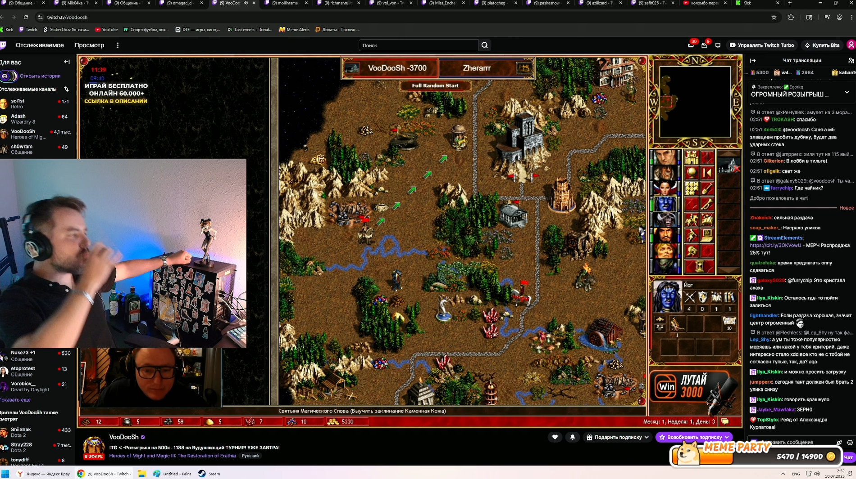Collapse the chat panel arrow
Viewport: 856px width, 479px height.
[753, 60]
